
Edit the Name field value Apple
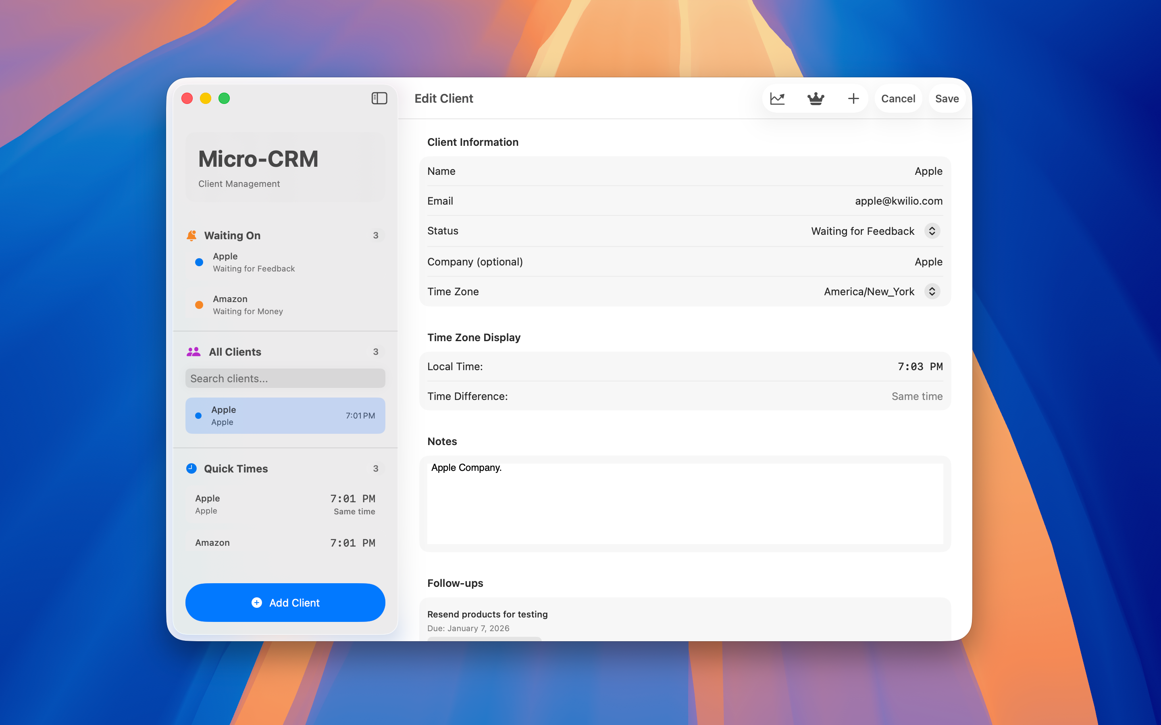click(x=928, y=171)
